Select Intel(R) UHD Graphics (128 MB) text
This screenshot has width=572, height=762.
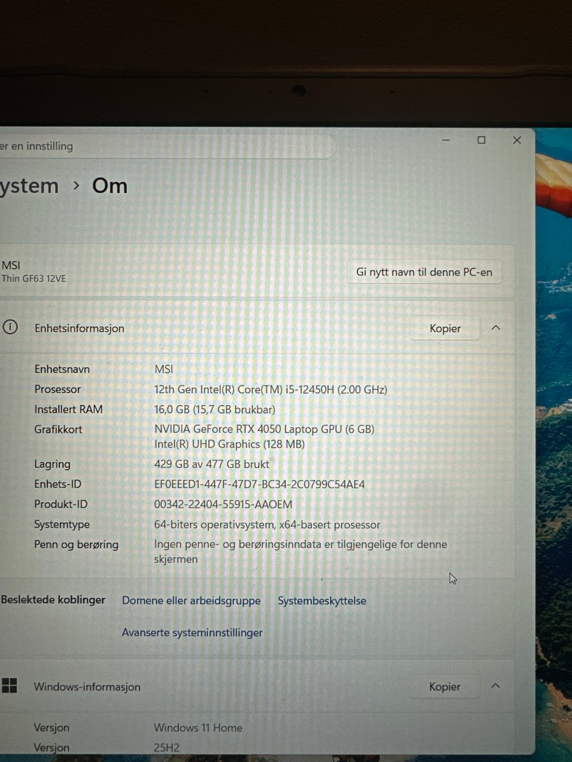pos(229,444)
